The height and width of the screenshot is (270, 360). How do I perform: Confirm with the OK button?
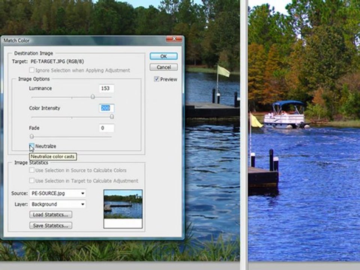pyautogui.click(x=163, y=56)
